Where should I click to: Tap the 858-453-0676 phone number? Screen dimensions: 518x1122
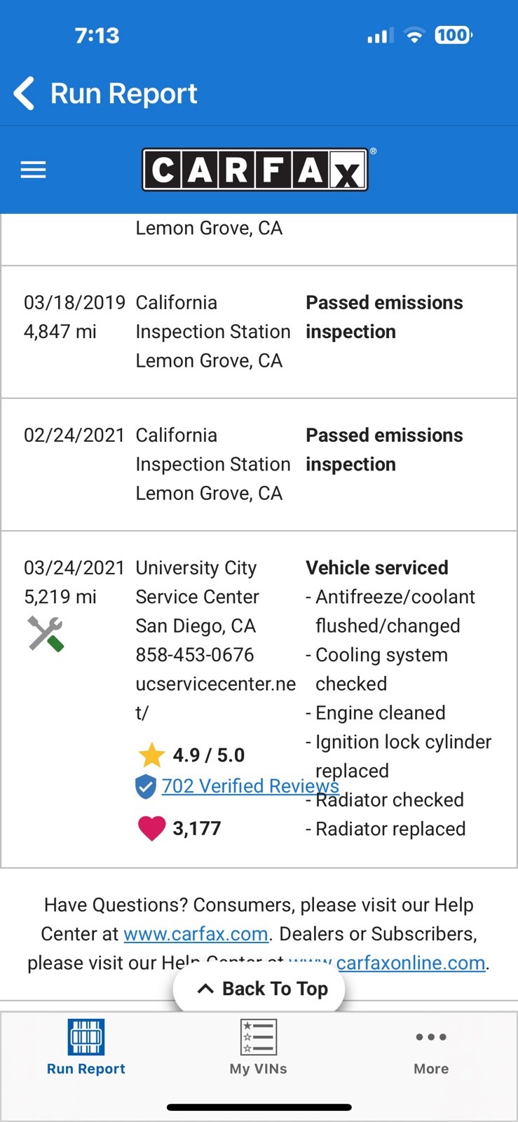pyautogui.click(x=195, y=655)
